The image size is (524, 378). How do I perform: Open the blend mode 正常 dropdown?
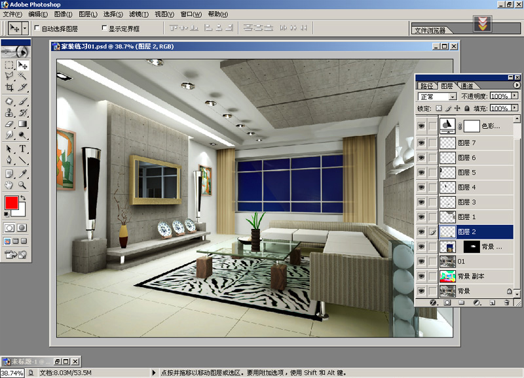(437, 97)
